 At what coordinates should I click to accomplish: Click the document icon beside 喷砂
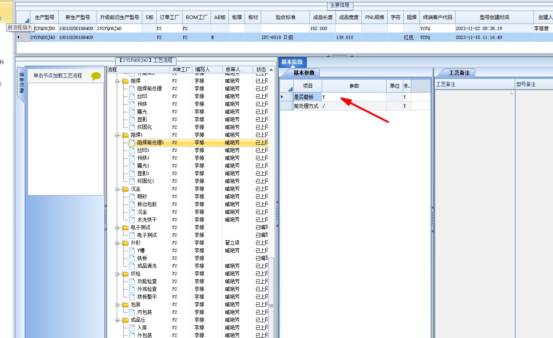[132, 197]
